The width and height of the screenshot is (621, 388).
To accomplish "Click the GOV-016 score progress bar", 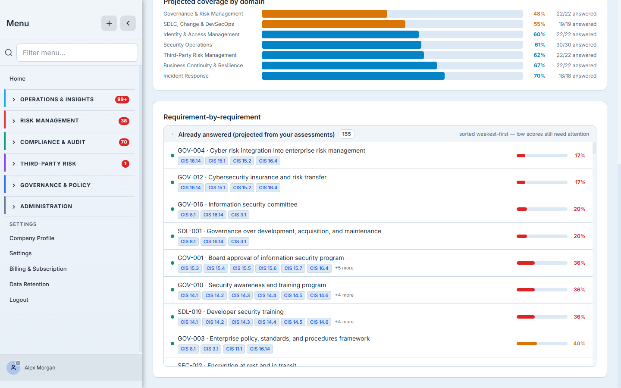I will [x=542, y=209].
